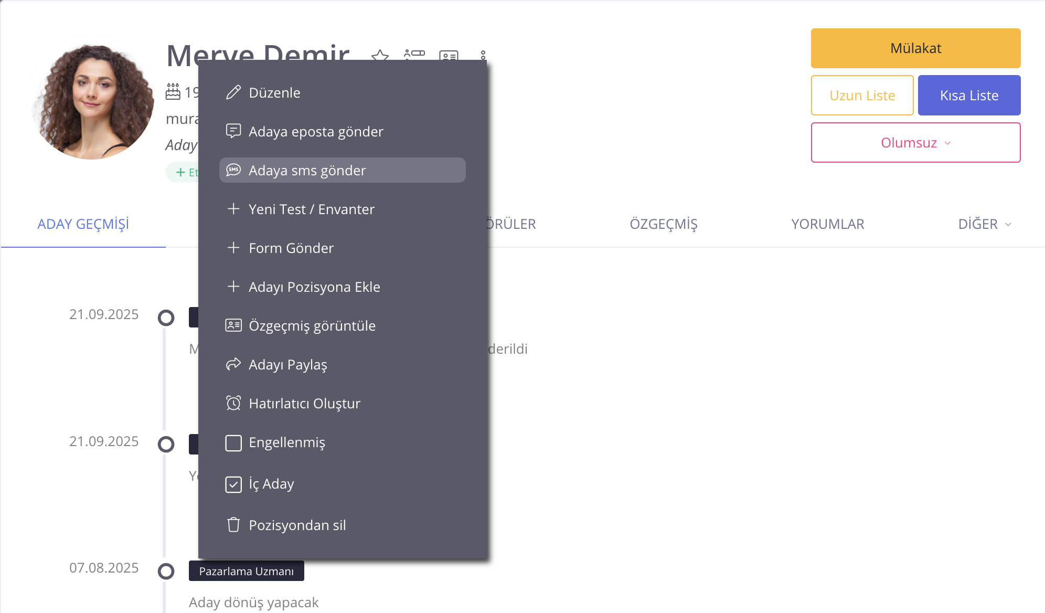Viewport: 1045px width, 613px height.
Task: Open the ID card icon in header
Action: (x=449, y=55)
